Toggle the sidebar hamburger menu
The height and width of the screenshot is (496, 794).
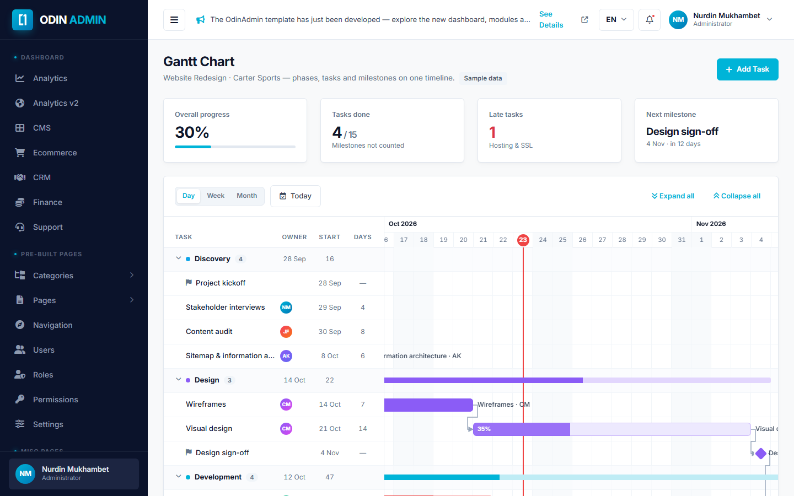pyautogui.click(x=174, y=20)
